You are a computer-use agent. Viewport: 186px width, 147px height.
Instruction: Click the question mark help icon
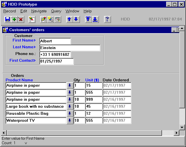pos(107,19)
